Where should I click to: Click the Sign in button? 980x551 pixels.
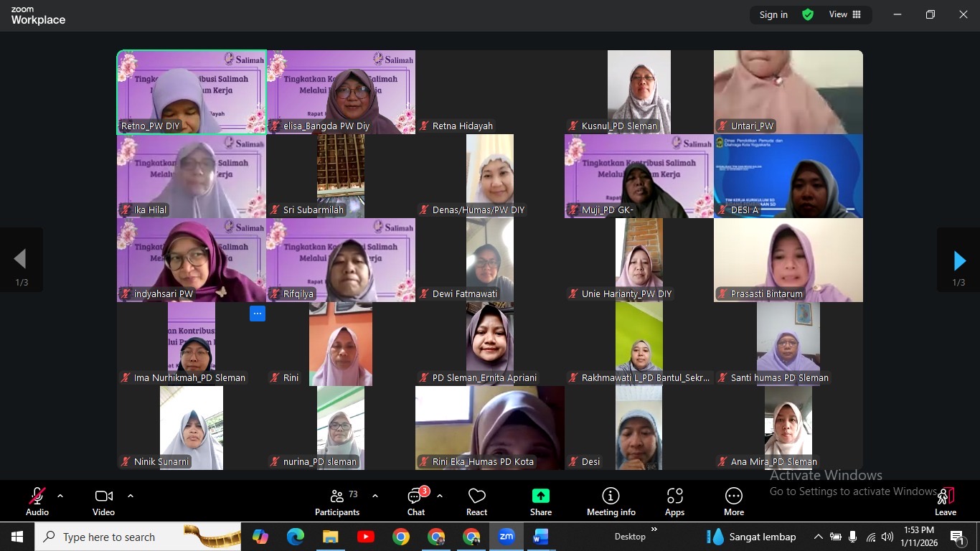773,14
